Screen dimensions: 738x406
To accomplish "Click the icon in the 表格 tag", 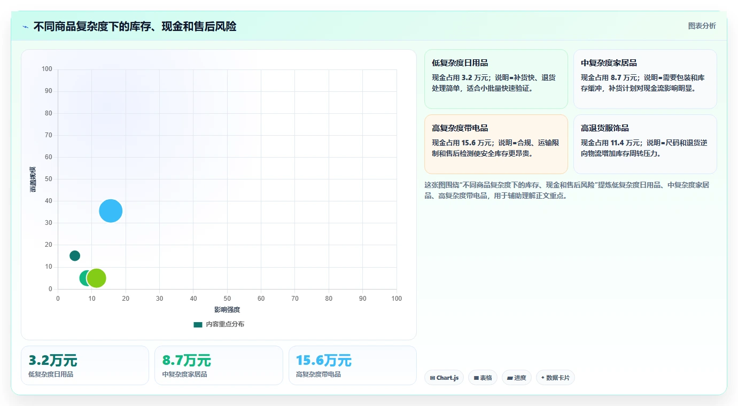I will click(x=476, y=378).
